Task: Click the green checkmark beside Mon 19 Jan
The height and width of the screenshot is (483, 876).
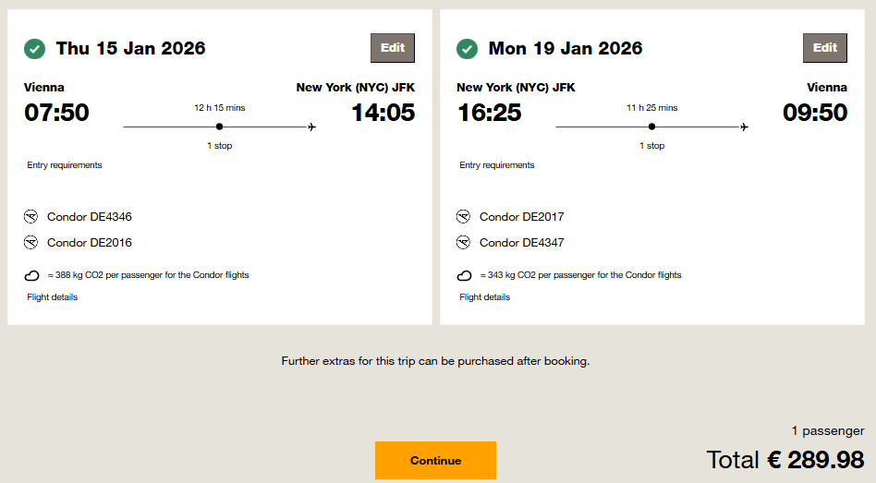Action: click(467, 48)
